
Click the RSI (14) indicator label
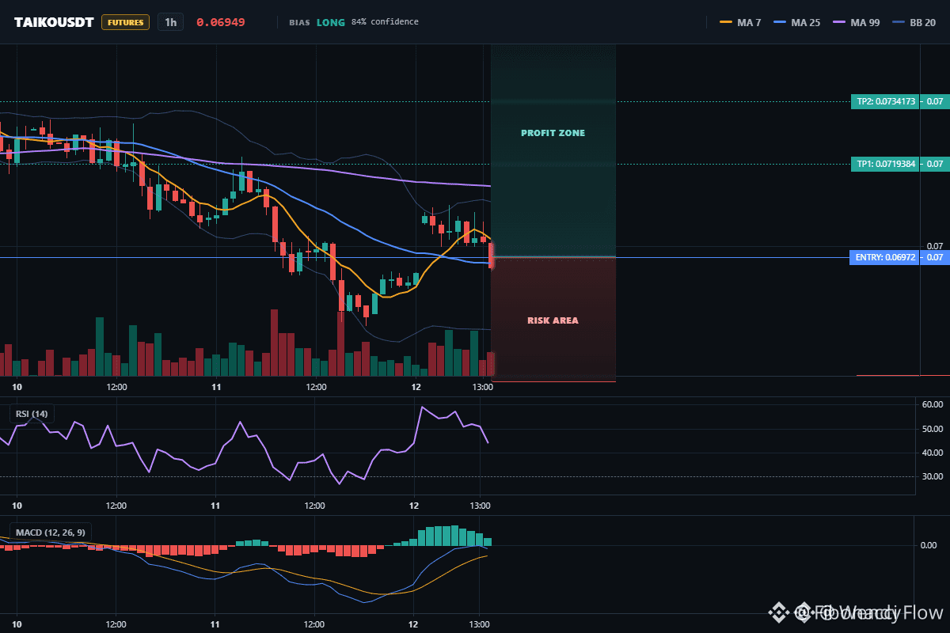coord(32,414)
